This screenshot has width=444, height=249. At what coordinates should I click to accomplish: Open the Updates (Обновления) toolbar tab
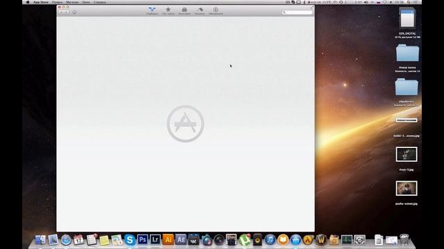(x=216, y=11)
